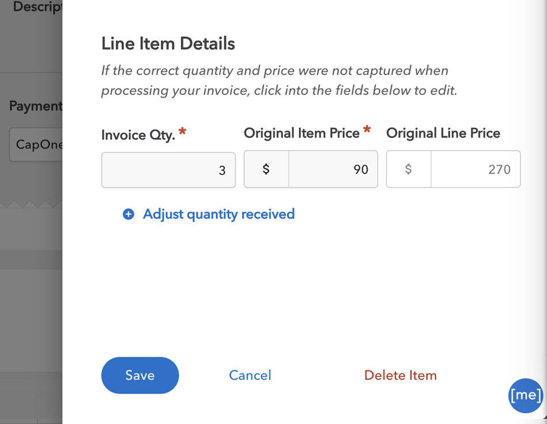Click the Payment label in background page
547x424 pixels.
click(x=36, y=106)
